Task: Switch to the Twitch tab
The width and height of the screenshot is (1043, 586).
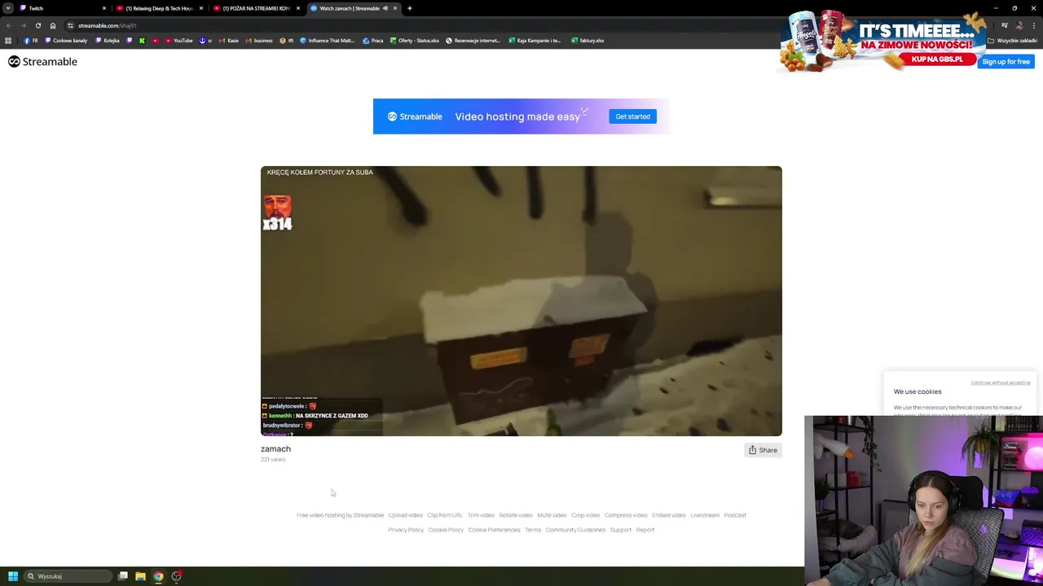Action: [x=61, y=8]
